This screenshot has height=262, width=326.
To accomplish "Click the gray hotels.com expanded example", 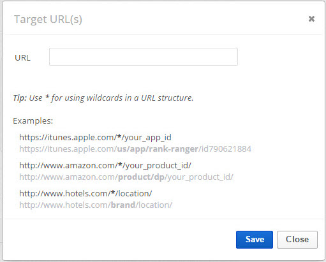I will (96, 205).
